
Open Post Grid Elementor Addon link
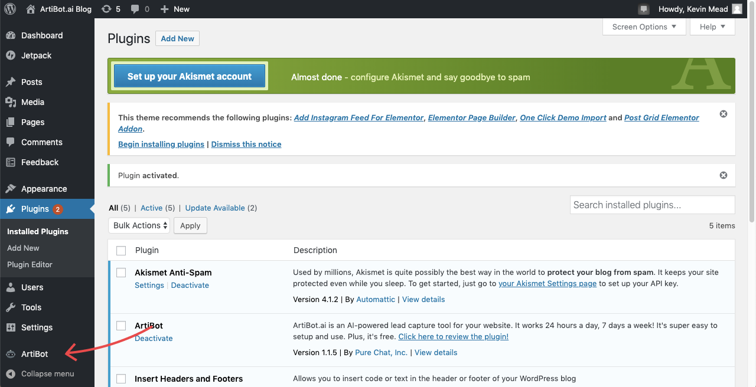coord(661,117)
